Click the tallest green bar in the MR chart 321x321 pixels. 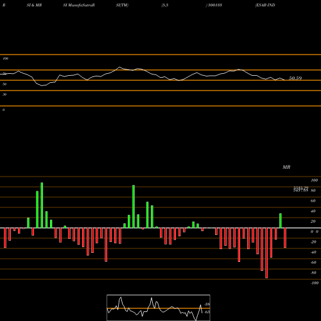click(x=42, y=205)
